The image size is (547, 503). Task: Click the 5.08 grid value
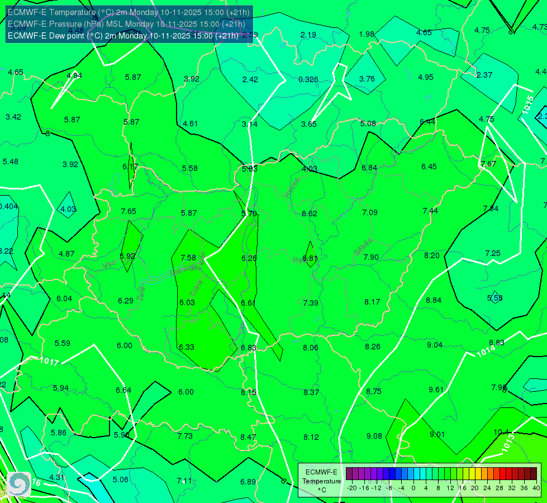368,124
